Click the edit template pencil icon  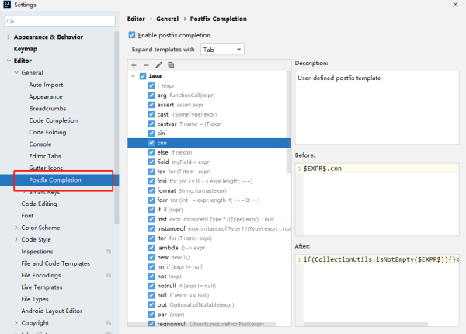[x=158, y=64]
